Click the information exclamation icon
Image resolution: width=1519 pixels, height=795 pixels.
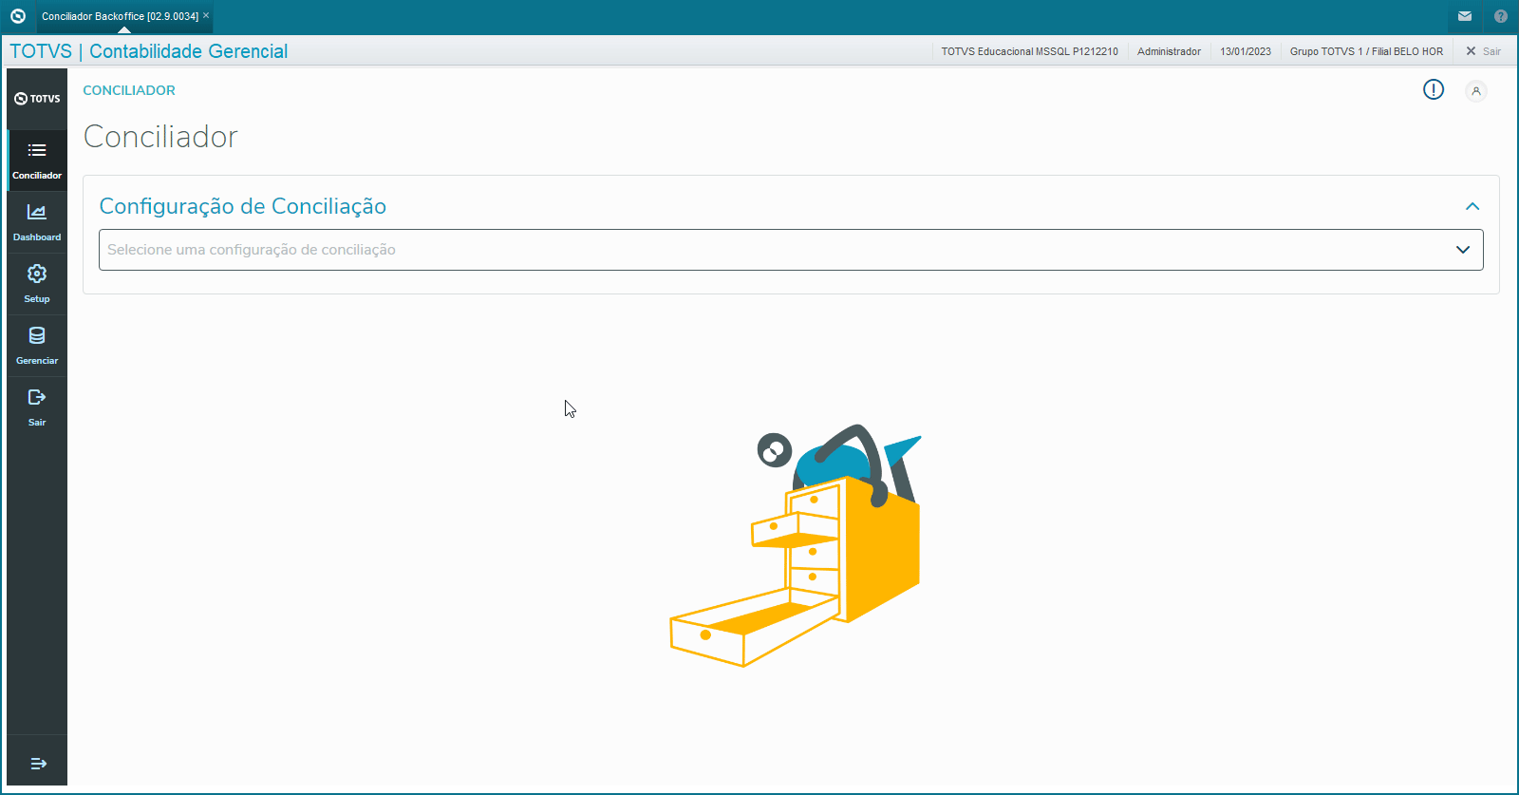tap(1434, 89)
